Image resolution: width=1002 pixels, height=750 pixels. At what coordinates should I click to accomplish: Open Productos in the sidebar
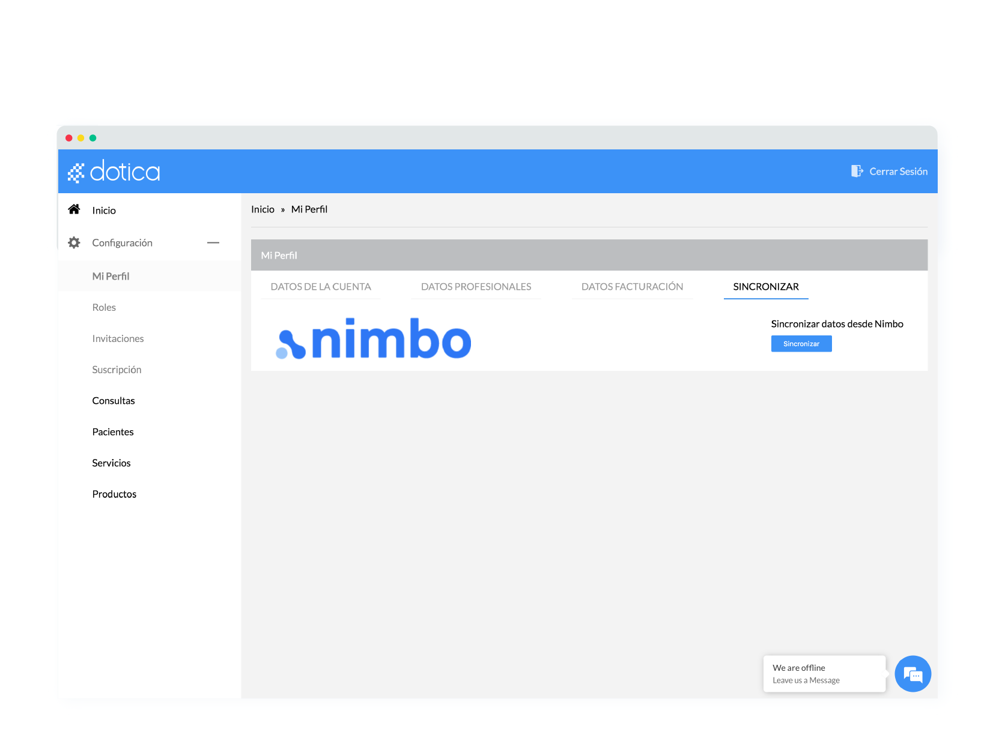tap(114, 494)
